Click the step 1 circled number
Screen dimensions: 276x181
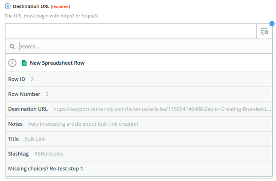coord(12,63)
